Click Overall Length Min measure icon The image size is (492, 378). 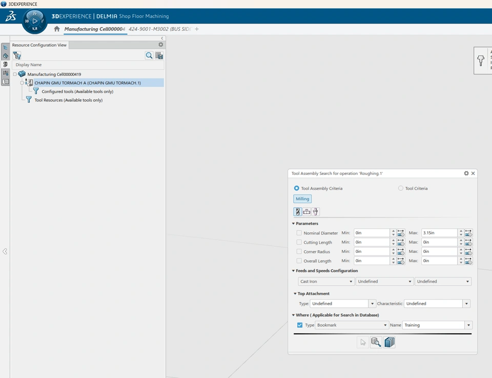click(401, 261)
